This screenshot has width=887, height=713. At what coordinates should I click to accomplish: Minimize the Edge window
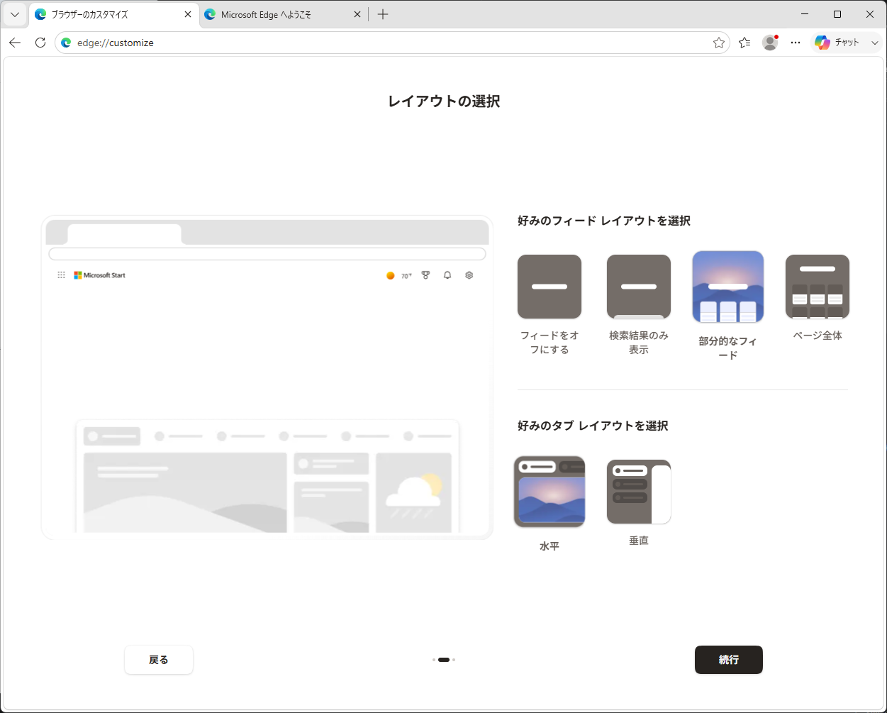coord(805,14)
